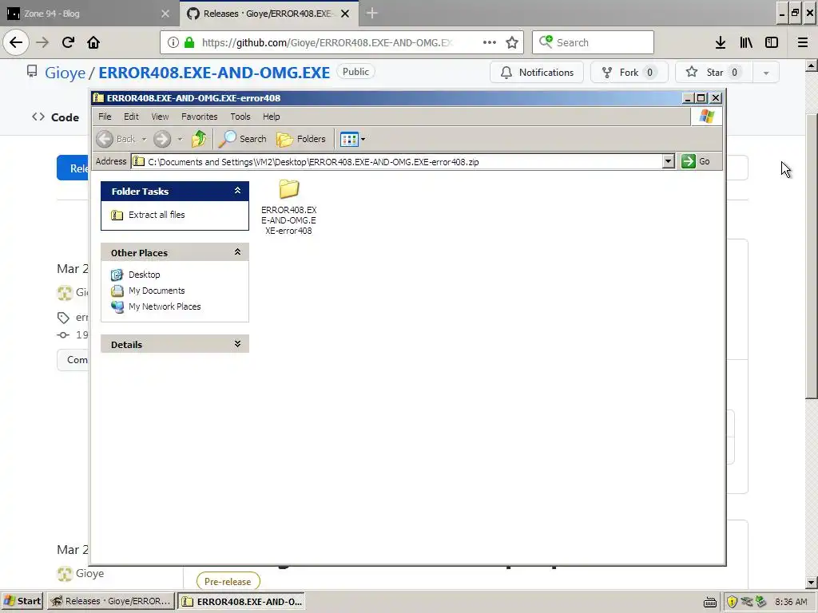Screen dimensions: 818x613
Task: Open the Star lists dropdown arrow
Action: pos(766,73)
